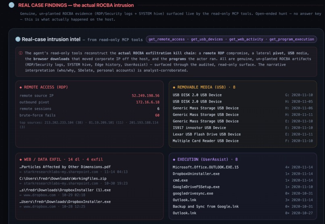Select USB DISK 2.0 row dated 2020-11-10
The width and height of the screenshot is (325, 224).
(242, 95)
